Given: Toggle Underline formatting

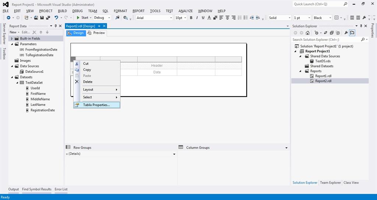Looking at the screenshot, I should 203,18.
